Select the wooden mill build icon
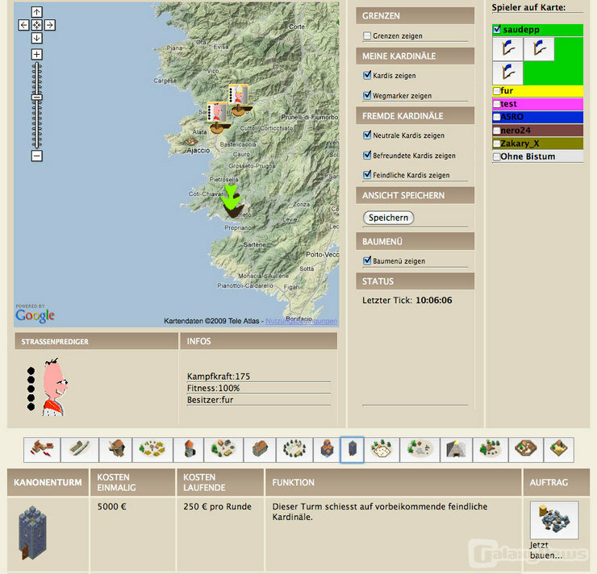 coord(115,450)
